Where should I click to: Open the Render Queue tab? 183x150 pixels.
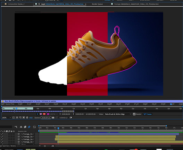97,4
